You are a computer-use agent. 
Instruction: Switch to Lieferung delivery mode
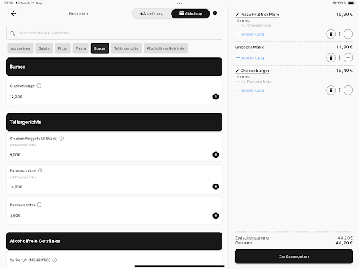coord(152,13)
